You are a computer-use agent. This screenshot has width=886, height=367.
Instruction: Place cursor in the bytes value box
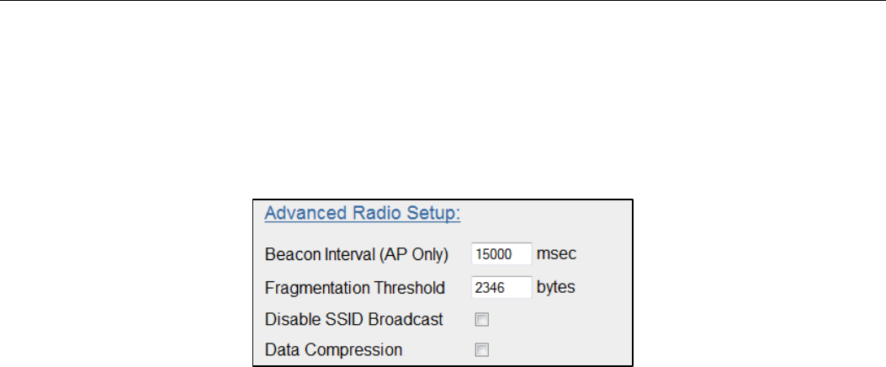(x=501, y=287)
